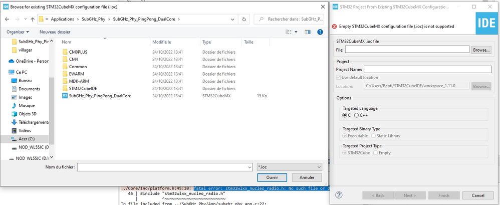
Task: Click the Project Name input field
Action: [428, 69]
